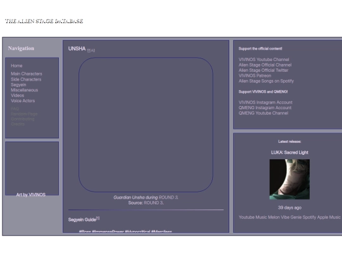Go to Home in navigation
The image size is (342, 257).
point(16,66)
